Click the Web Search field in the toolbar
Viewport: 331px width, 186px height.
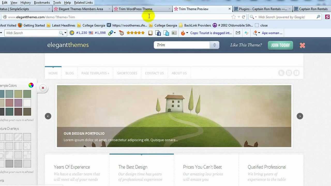click(32, 33)
